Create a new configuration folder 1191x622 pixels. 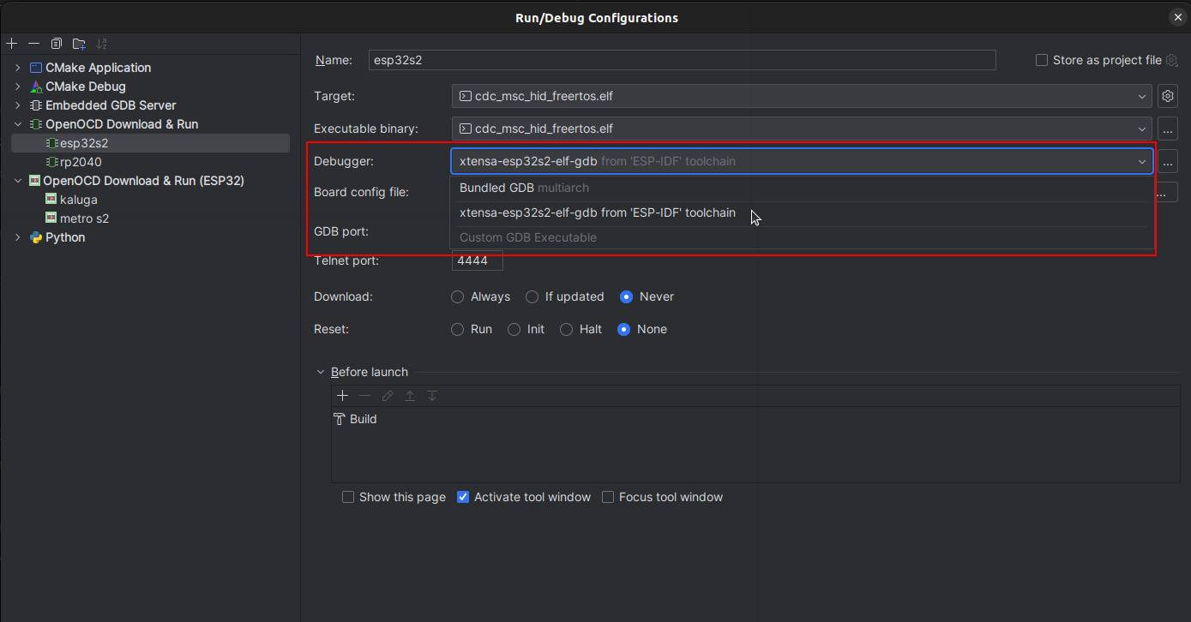78,43
